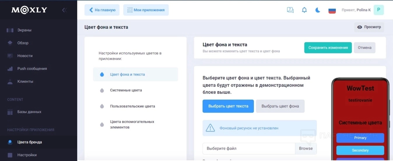Screen dimensions: 393x161
Task: Open the notifications bell
Action: [x=304, y=10]
